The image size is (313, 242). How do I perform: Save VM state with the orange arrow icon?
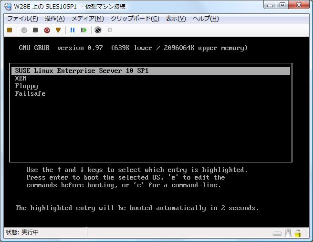pos(58,30)
